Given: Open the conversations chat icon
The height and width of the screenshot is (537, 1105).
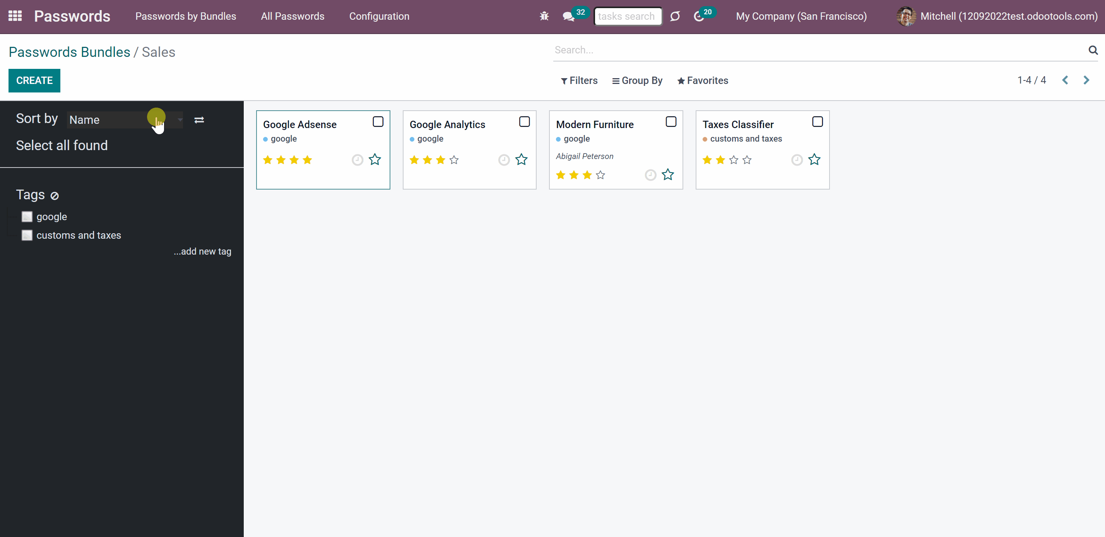Looking at the screenshot, I should pos(568,17).
